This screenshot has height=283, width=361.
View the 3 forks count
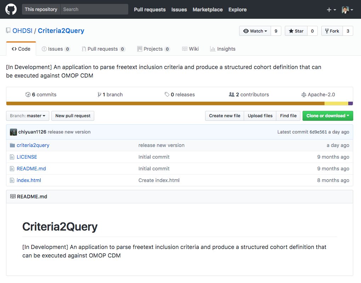coord(348,31)
